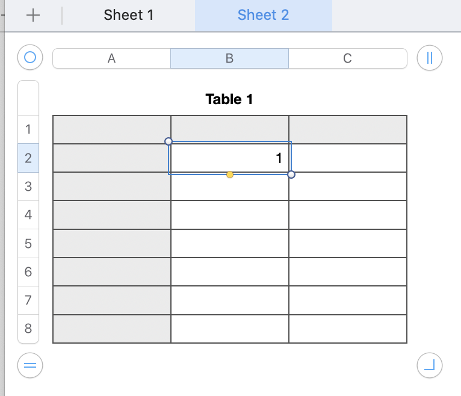This screenshot has height=396, width=461.
Task: Click the yellow autofill handle on cell B2
Action: pos(230,175)
